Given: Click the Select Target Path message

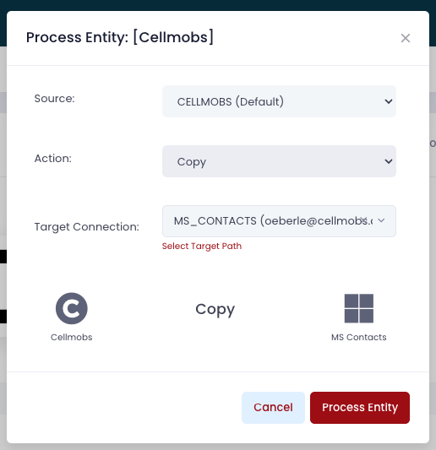Looking at the screenshot, I should (202, 246).
